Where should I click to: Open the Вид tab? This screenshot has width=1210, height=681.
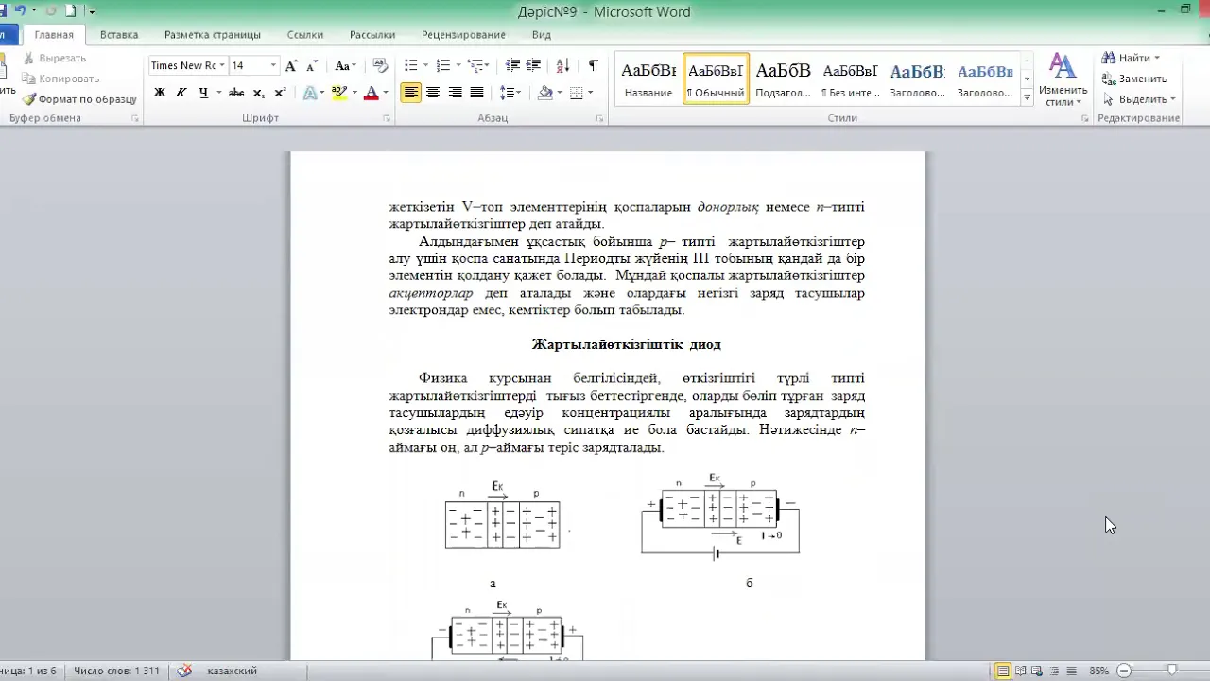541,34
